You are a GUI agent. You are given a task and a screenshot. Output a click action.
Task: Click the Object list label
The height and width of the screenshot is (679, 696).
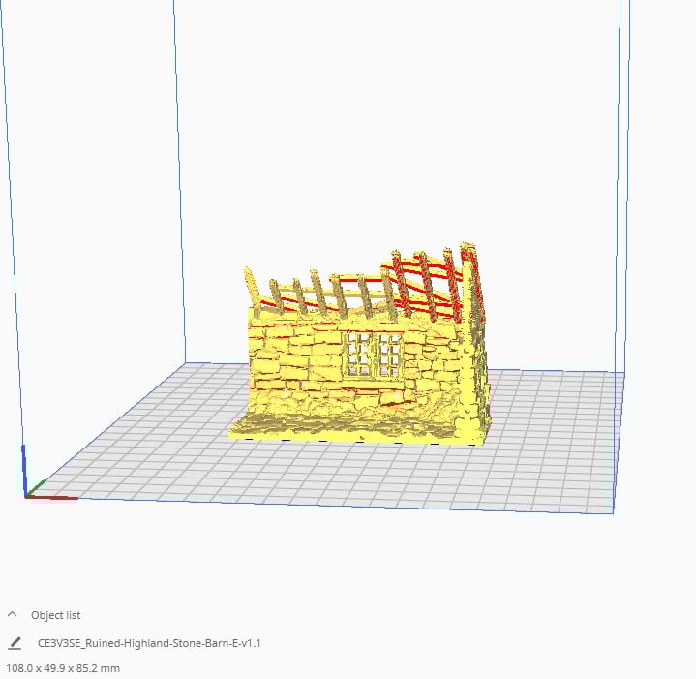(55, 615)
